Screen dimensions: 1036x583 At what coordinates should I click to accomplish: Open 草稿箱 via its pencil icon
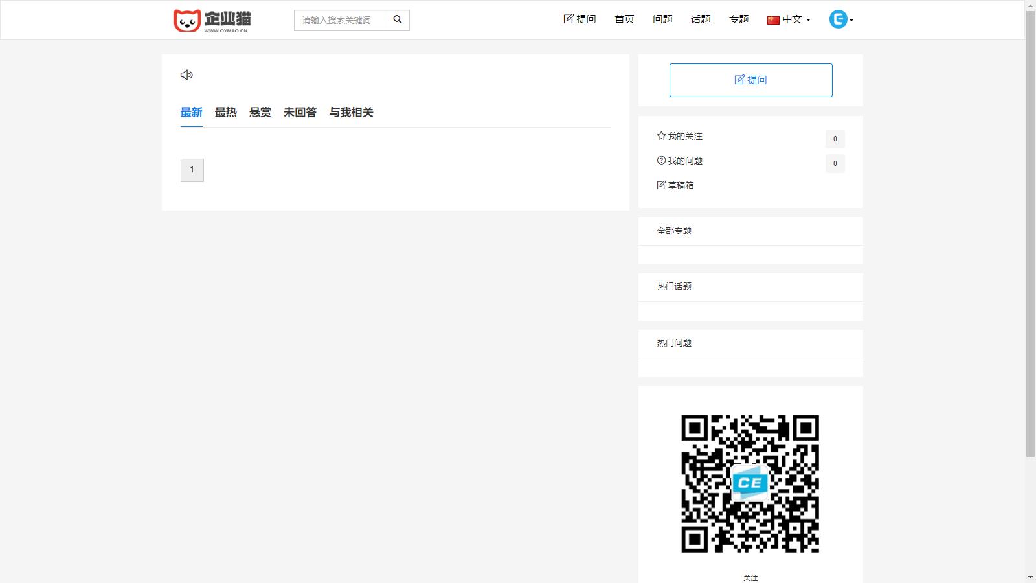(x=660, y=185)
